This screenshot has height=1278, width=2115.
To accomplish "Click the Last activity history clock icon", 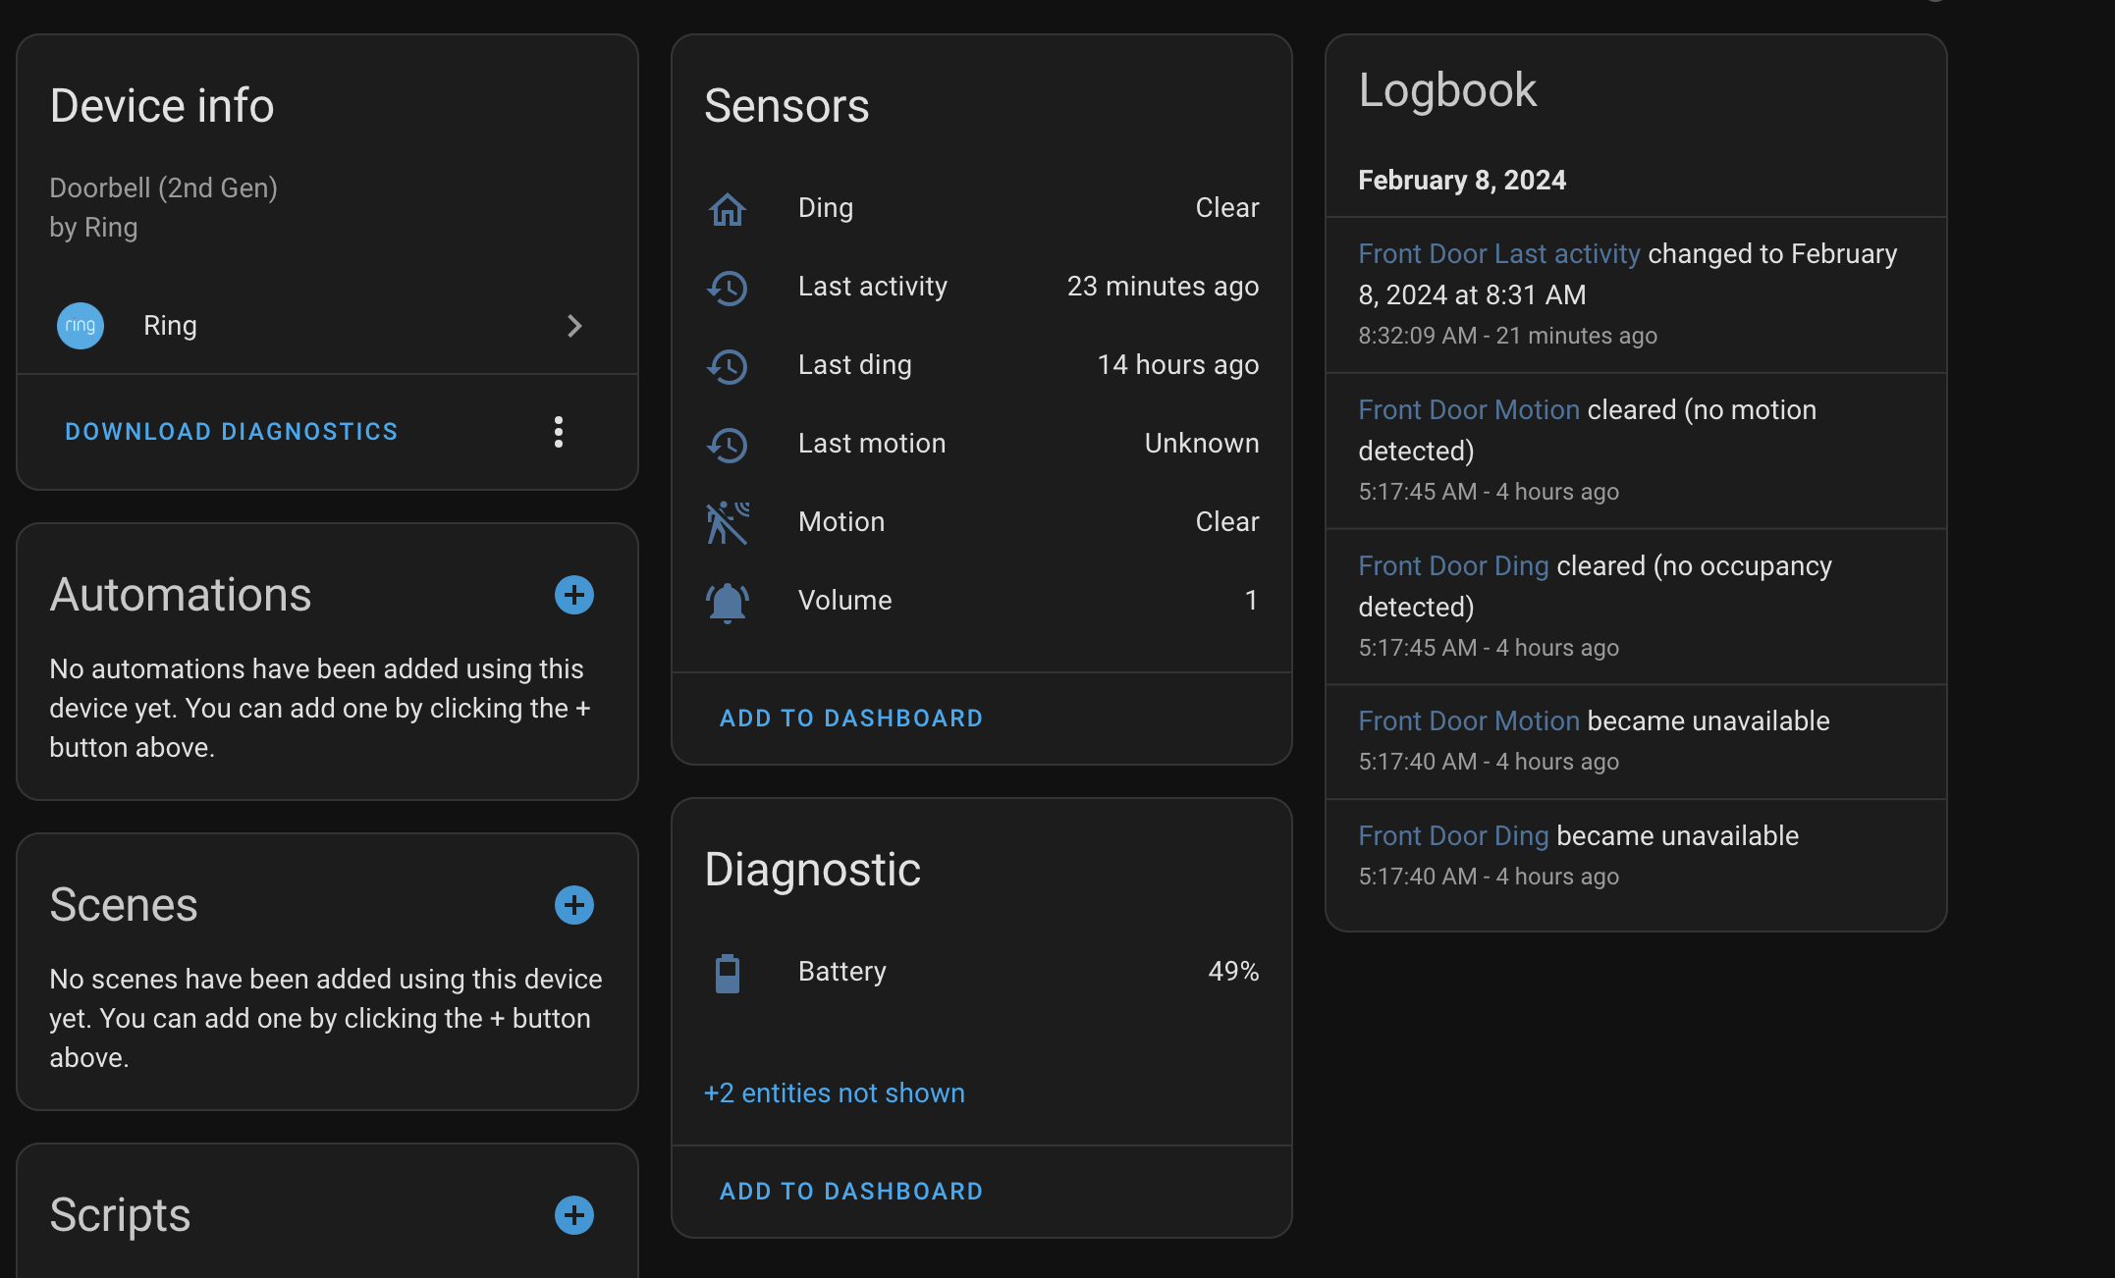I will coord(728,288).
